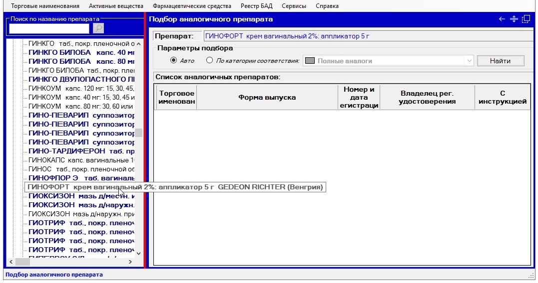
Task: Click the detach window icon in header
Action: 526,19
